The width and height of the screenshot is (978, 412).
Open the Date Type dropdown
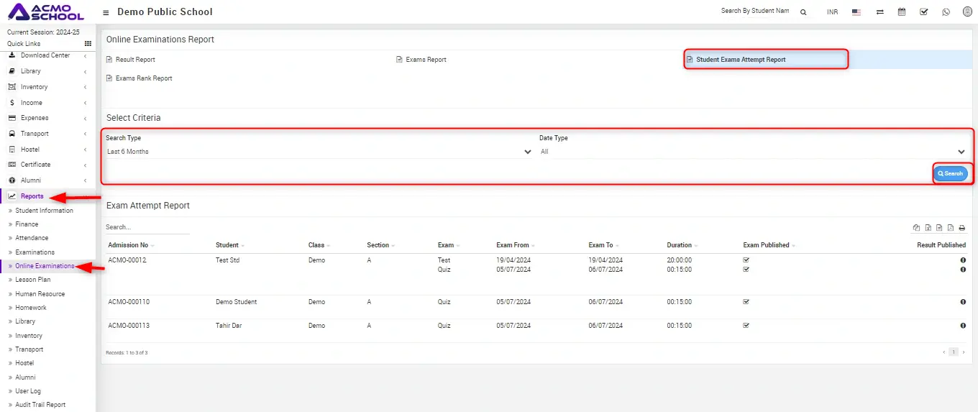click(752, 152)
